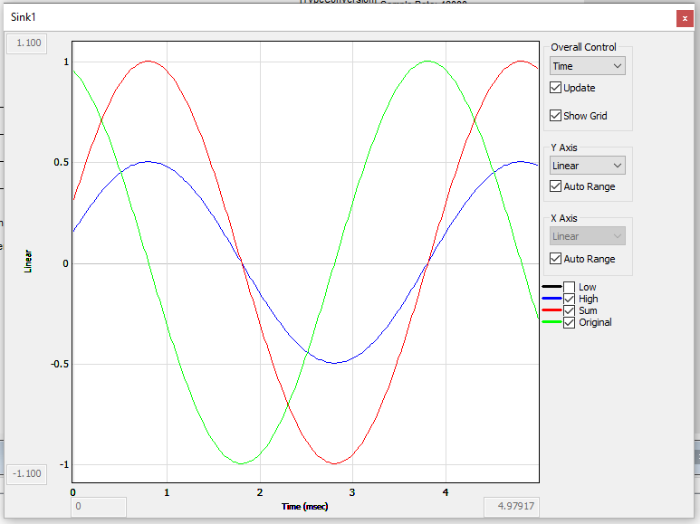Click the Y-axis minimum field showing -1.100
The width and height of the screenshot is (700, 524).
coord(28,473)
